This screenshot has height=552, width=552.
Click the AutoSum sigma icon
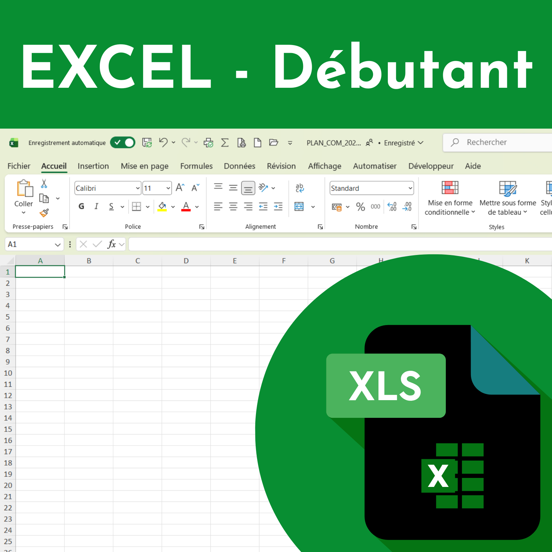point(225,143)
